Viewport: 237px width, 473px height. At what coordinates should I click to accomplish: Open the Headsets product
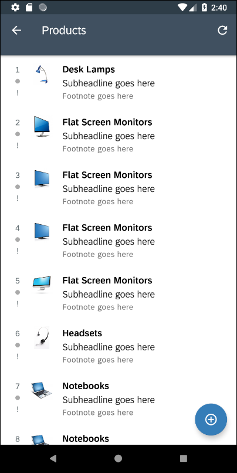tap(118, 346)
